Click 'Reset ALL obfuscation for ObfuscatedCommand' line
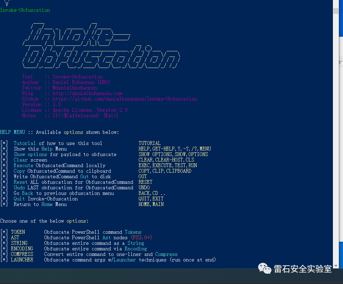The width and height of the screenshot is (343, 284). click(x=74, y=182)
